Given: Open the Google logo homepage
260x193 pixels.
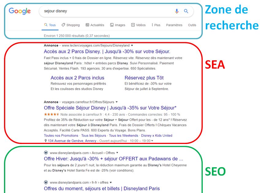Looking at the screenshot, I should [20, 11].
